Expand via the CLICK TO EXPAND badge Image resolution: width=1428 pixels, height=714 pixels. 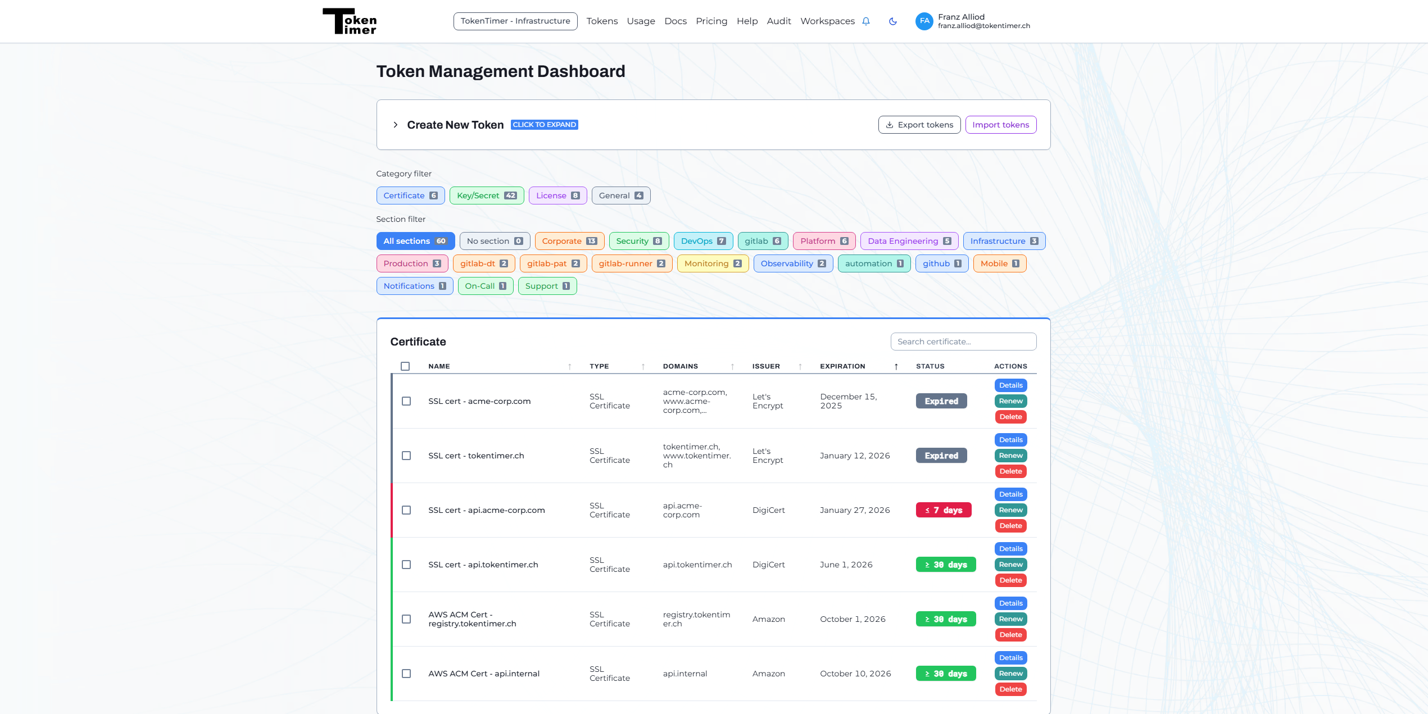tap(544, 125)
